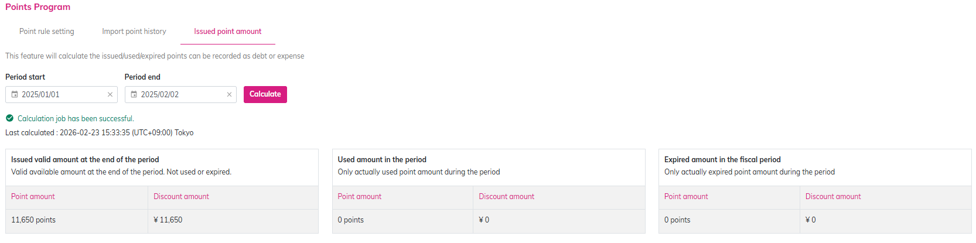Open the Point rule setting tab
Image resolution: width=976 pixels, height=243 pixels.
[47, 32]
